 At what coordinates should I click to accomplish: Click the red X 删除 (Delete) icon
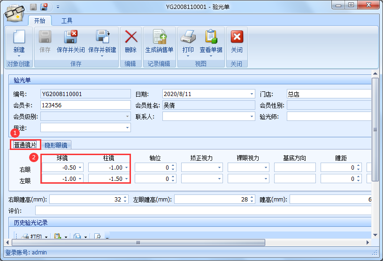[x=130, y=37]
